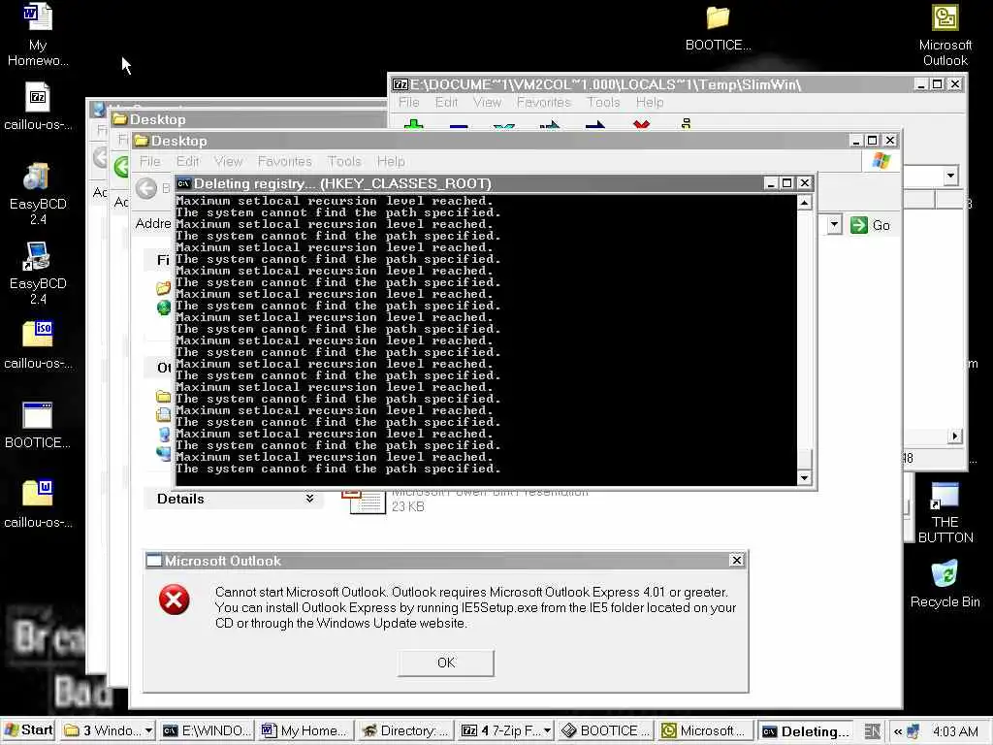Image resolution: width=993 pixels, height=745 pixels.
Task: Click the 7z icon in the 7-Zip window title bar
Action: tap(400, 84)
